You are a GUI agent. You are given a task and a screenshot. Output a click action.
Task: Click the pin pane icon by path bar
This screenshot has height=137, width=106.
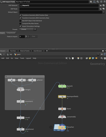coord(102,54)
